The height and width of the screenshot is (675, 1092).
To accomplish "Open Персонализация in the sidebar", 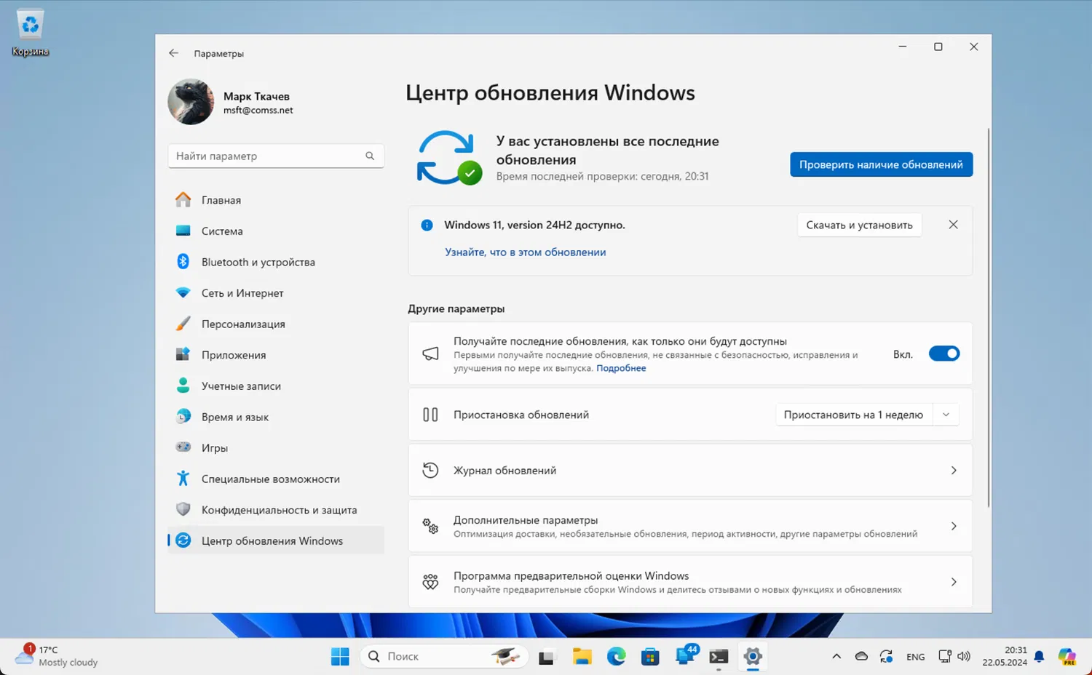I will coord(276,324).
